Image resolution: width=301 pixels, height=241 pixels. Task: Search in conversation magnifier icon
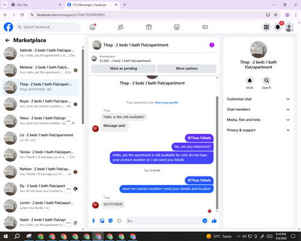pyautogui.click(x=267, y=81)
